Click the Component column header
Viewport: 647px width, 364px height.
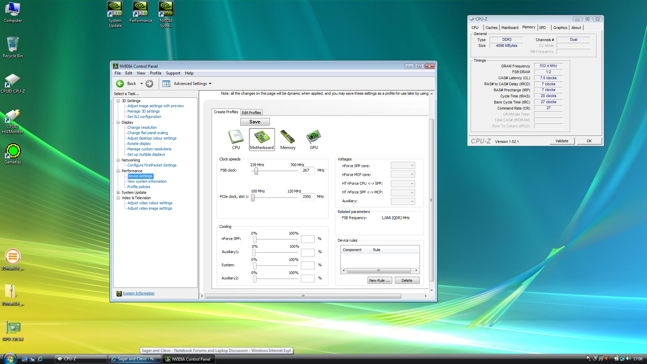click(x=356, y=250)
